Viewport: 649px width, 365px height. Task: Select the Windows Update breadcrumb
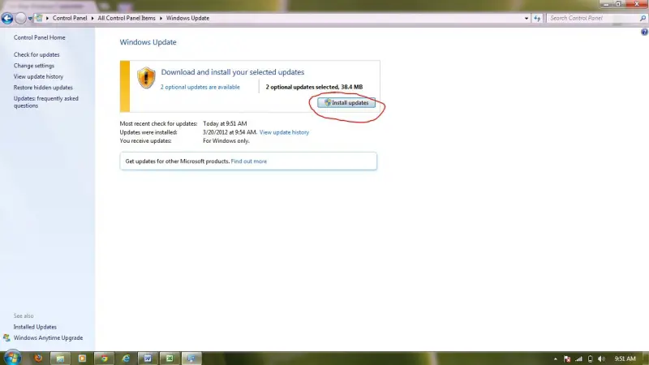(x=187, y=18)
